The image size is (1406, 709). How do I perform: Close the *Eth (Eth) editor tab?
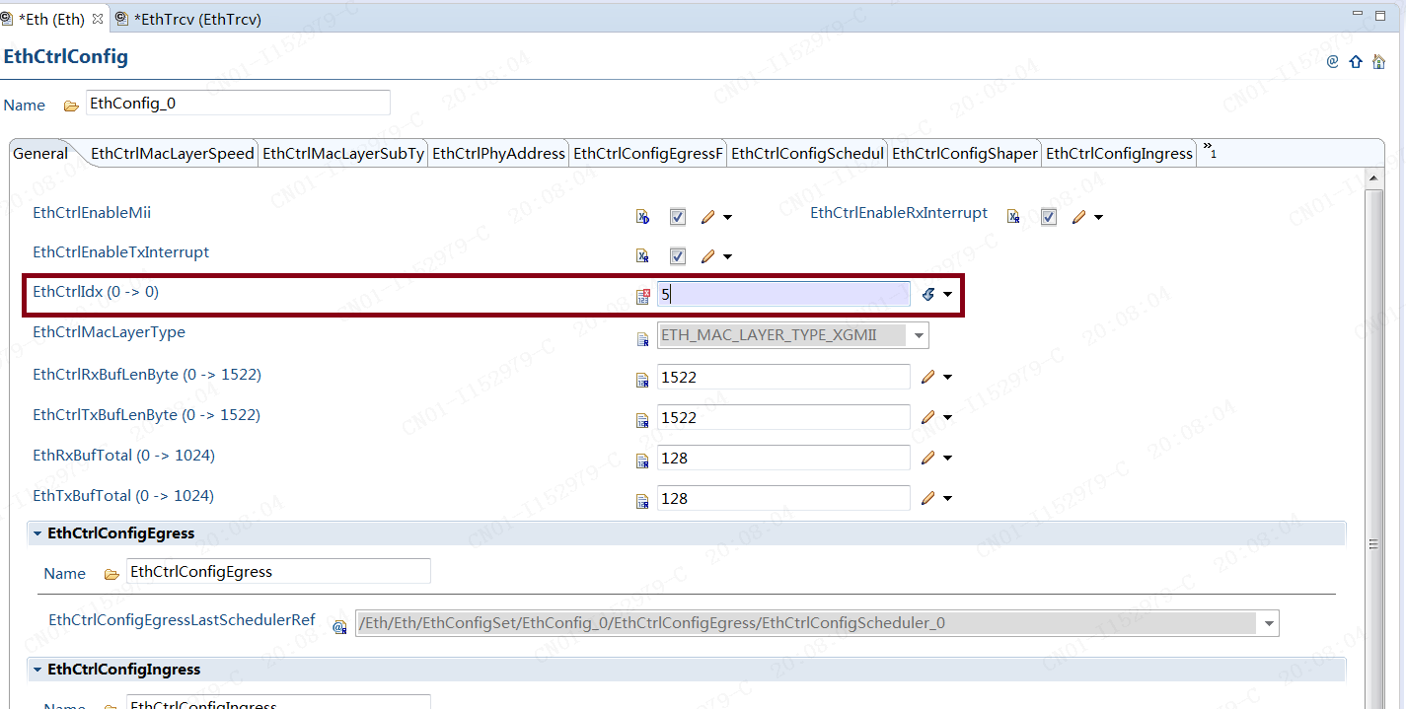[x=97, y=18]
